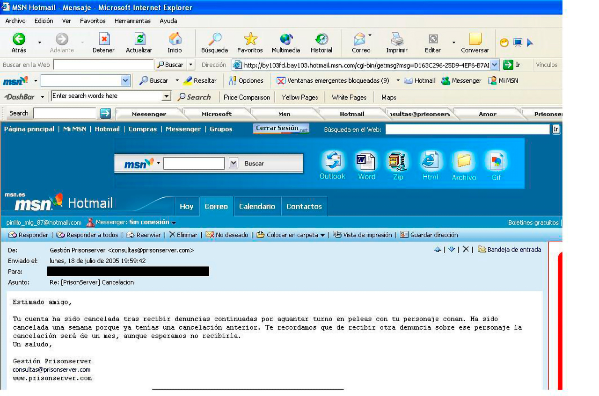Go to previous message with up arrow
The image size is (599, 396).
click(x=438, y=250)
